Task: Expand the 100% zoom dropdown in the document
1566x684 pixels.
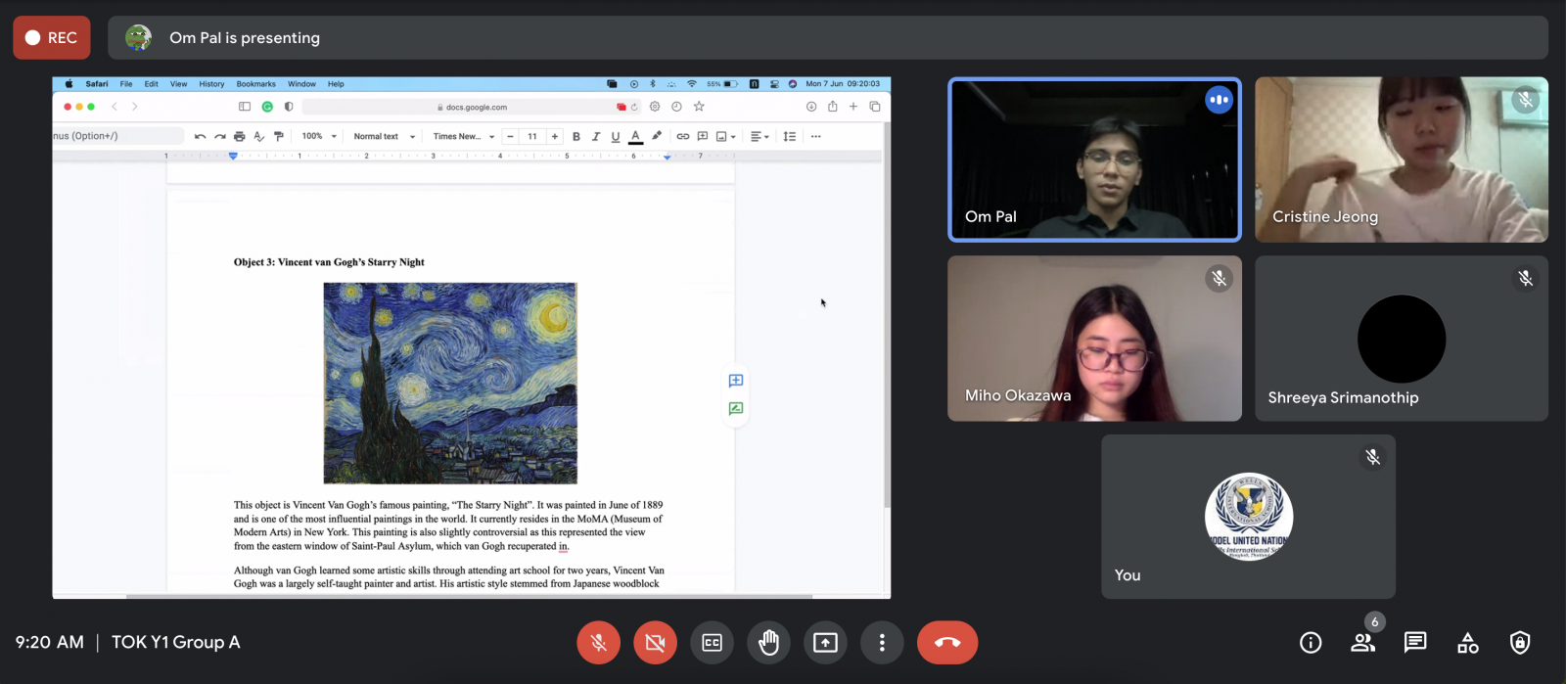Action: click(318, 136)
